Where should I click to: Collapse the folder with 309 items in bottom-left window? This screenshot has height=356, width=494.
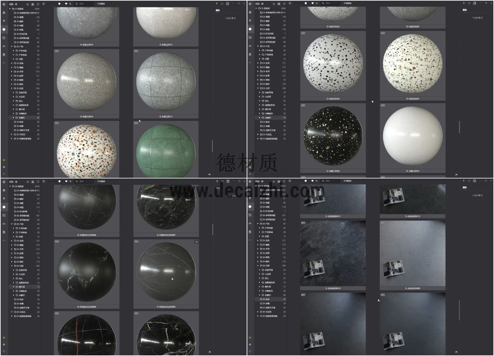[x=12, y=266]
